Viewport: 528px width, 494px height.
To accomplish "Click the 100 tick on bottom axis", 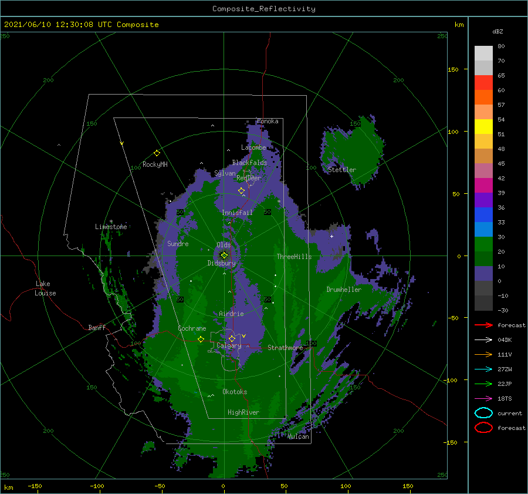I will tap(346, 486).
